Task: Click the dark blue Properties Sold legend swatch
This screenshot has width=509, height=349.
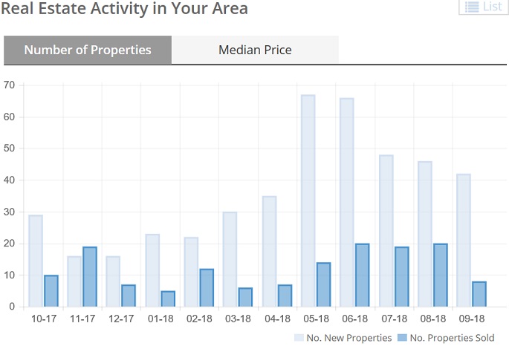Action: tap(402, 338)
